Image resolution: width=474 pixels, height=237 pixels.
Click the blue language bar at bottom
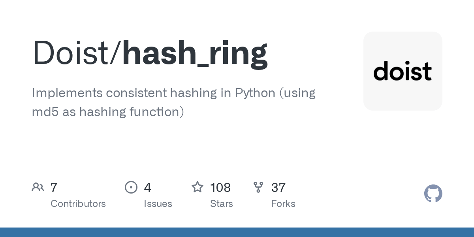237,232
